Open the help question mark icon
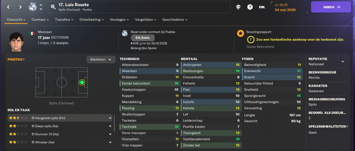The width and height of the screenshot is (355, 151). (x=250, y=7)
